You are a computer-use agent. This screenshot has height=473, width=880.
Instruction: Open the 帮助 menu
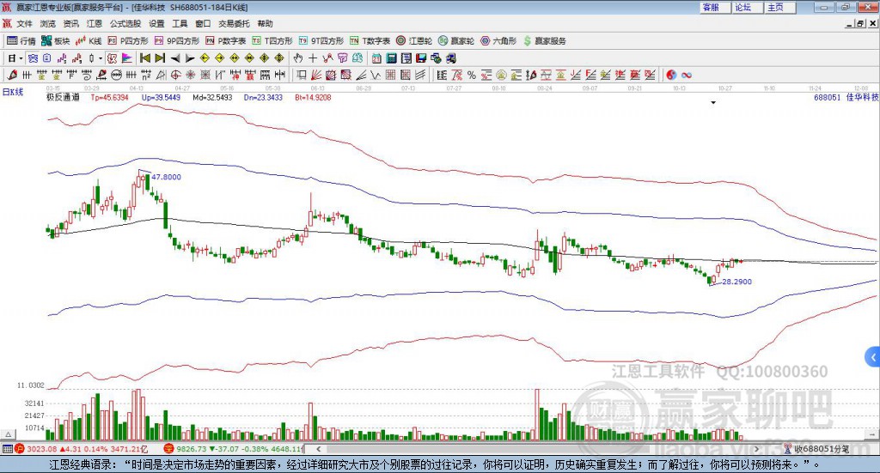click(265, 23)
